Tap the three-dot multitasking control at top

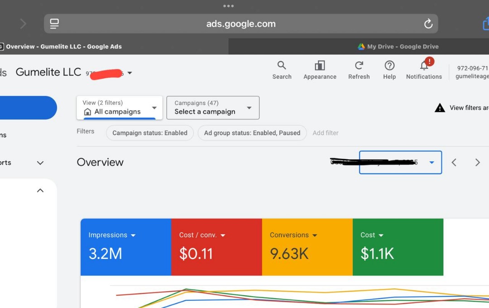pyautogui.click(x=228, y=6)
